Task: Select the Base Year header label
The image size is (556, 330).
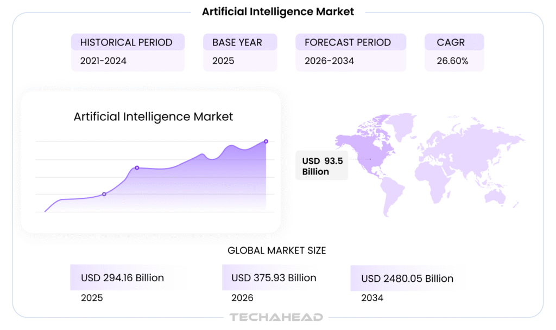Action: coord(237,42)
